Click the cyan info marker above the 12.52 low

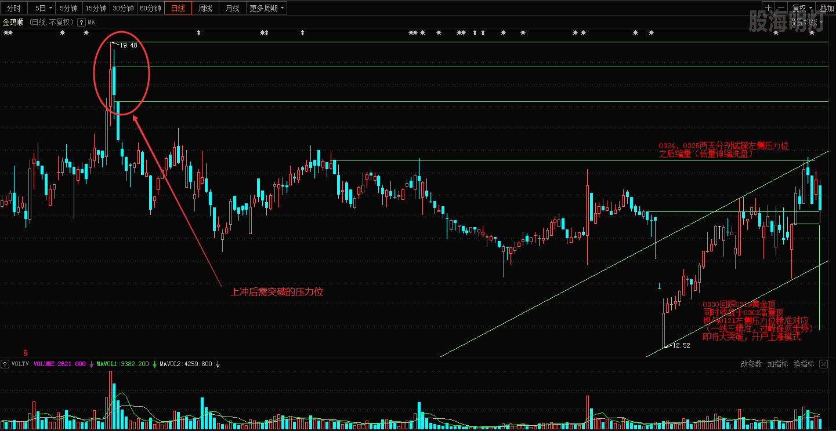click(659, 286)
